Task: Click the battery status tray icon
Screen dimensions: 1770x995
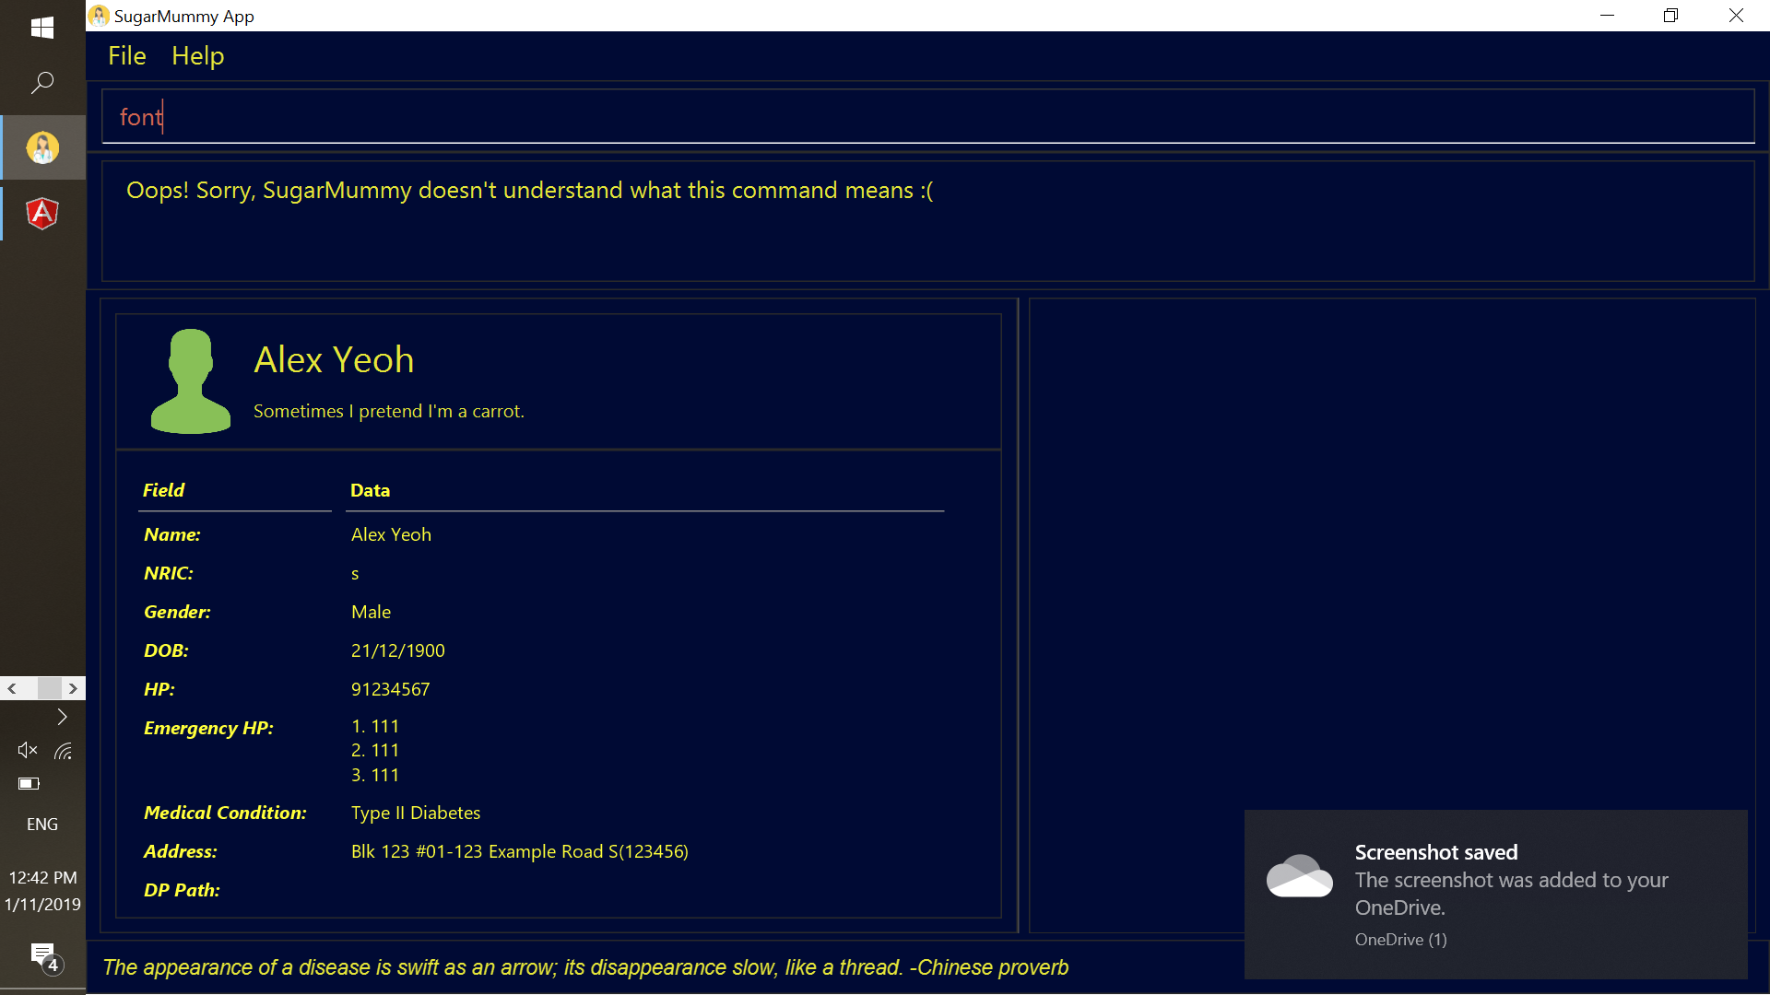Action: (29, 784)
